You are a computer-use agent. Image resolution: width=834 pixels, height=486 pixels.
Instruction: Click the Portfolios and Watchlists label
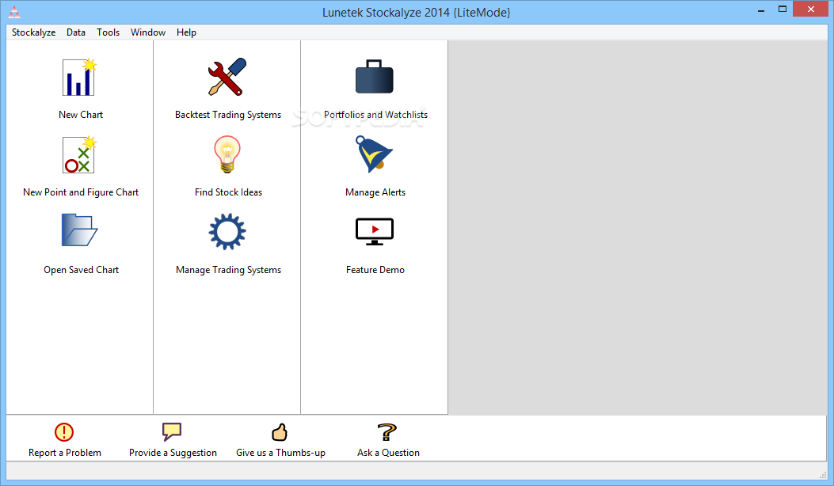375,114
